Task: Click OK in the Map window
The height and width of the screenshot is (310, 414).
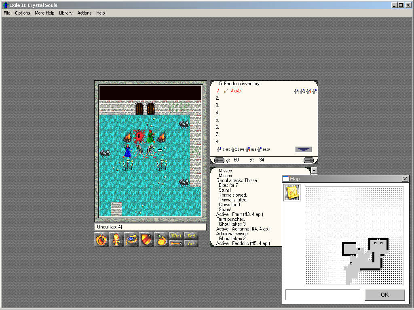Action: click(x=385, y=295)
